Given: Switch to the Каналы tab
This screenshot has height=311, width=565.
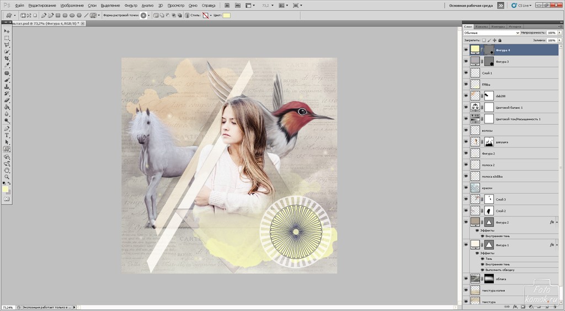Looking at the screenshot, I should pos(482,26).
